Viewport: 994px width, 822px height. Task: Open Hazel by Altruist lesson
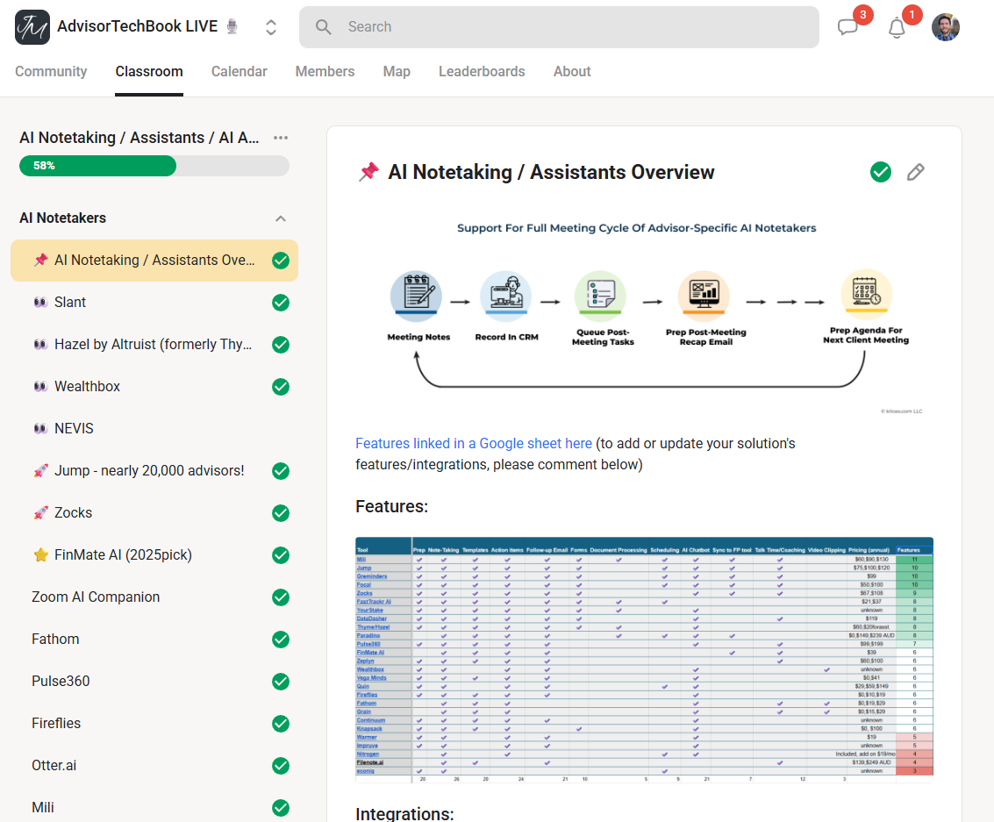[x=154, y=345]
